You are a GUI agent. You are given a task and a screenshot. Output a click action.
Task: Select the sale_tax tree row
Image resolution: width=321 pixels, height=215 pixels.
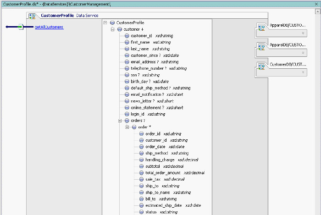click(x=162, y=179)
